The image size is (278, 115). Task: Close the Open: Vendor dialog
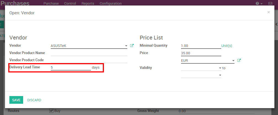click(x=268, y=12)
